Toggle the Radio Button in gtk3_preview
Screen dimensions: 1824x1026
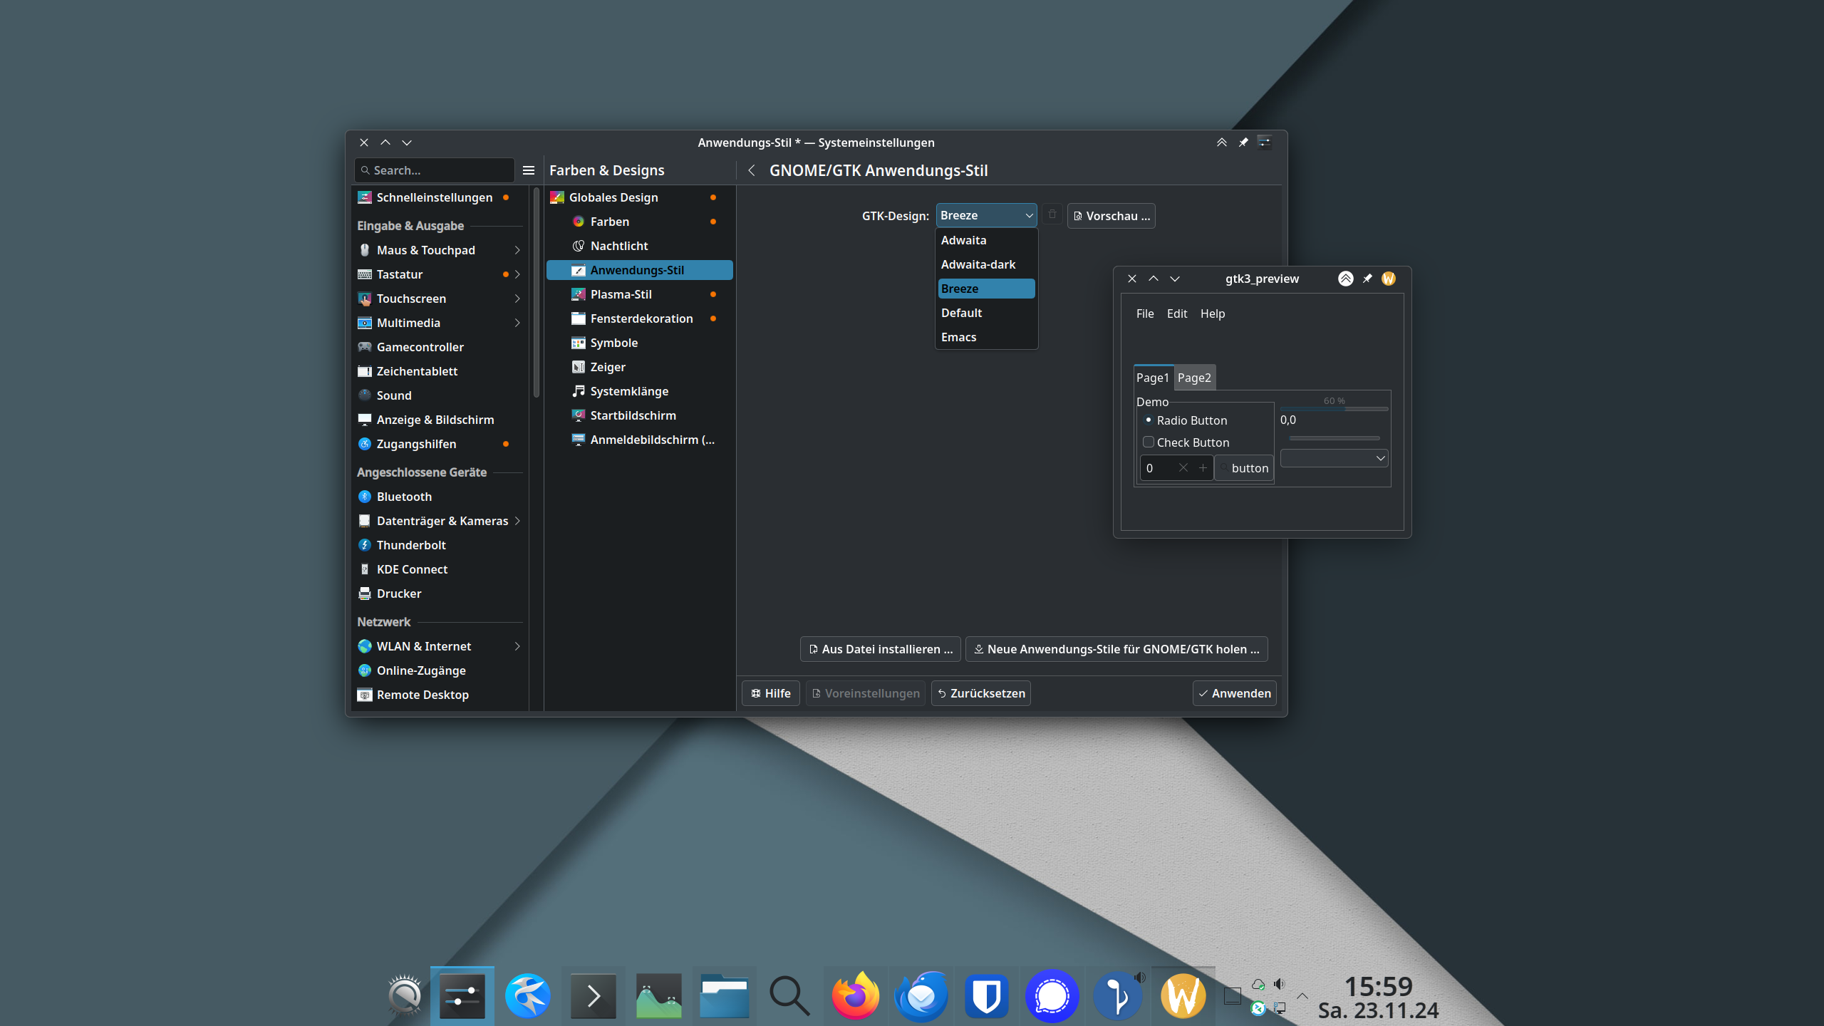(x=1148, y=418)
